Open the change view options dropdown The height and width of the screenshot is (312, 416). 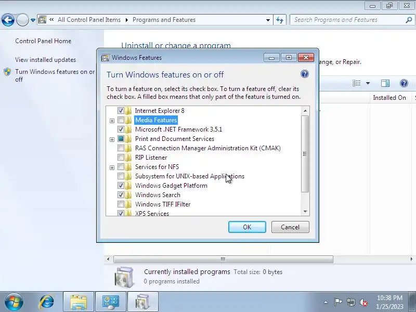(368, 83)
